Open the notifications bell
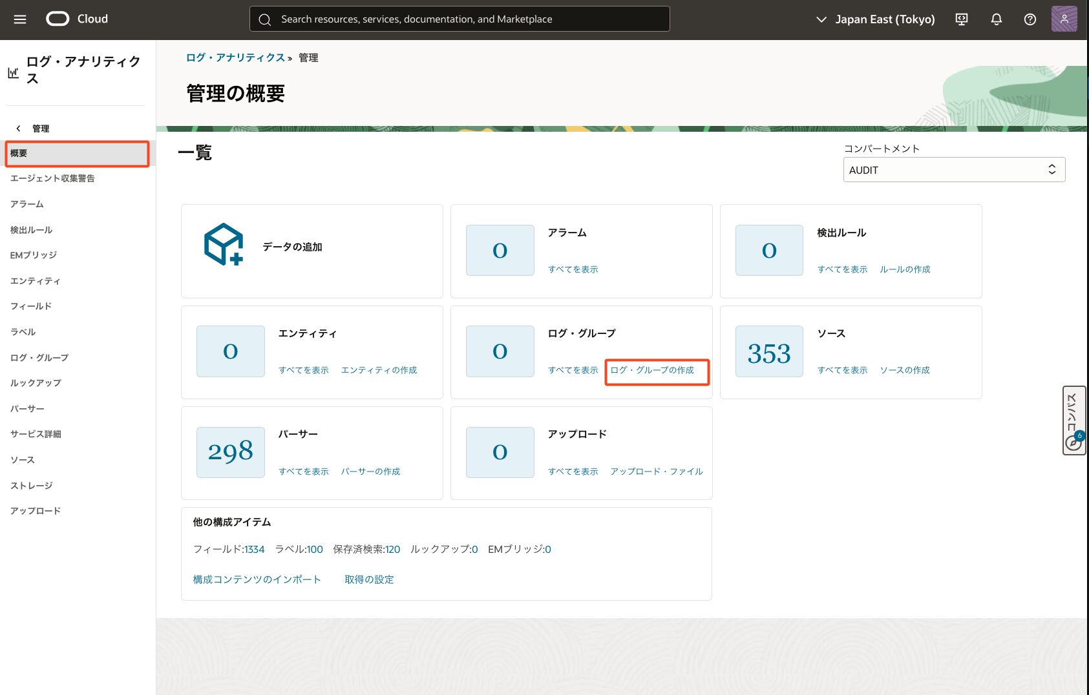This screenshot has width=1089, height=695. pyautogui.click(x=996, y=19)
